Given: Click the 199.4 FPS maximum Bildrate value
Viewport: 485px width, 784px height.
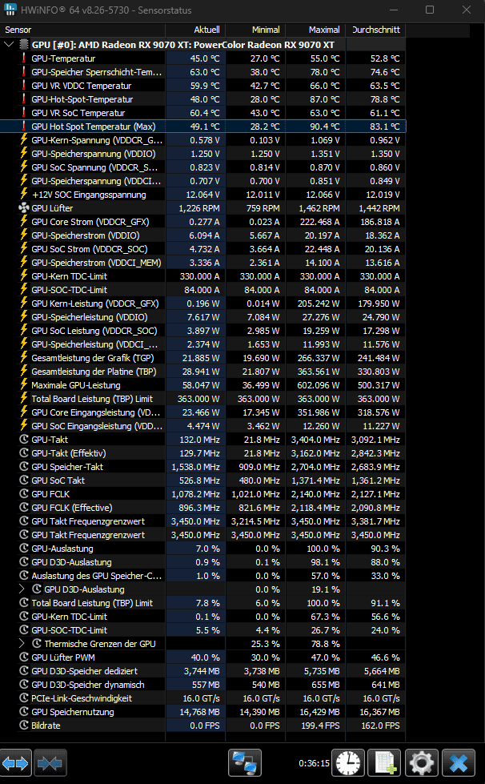Looking at the screenshot, I should pos(320,725).
